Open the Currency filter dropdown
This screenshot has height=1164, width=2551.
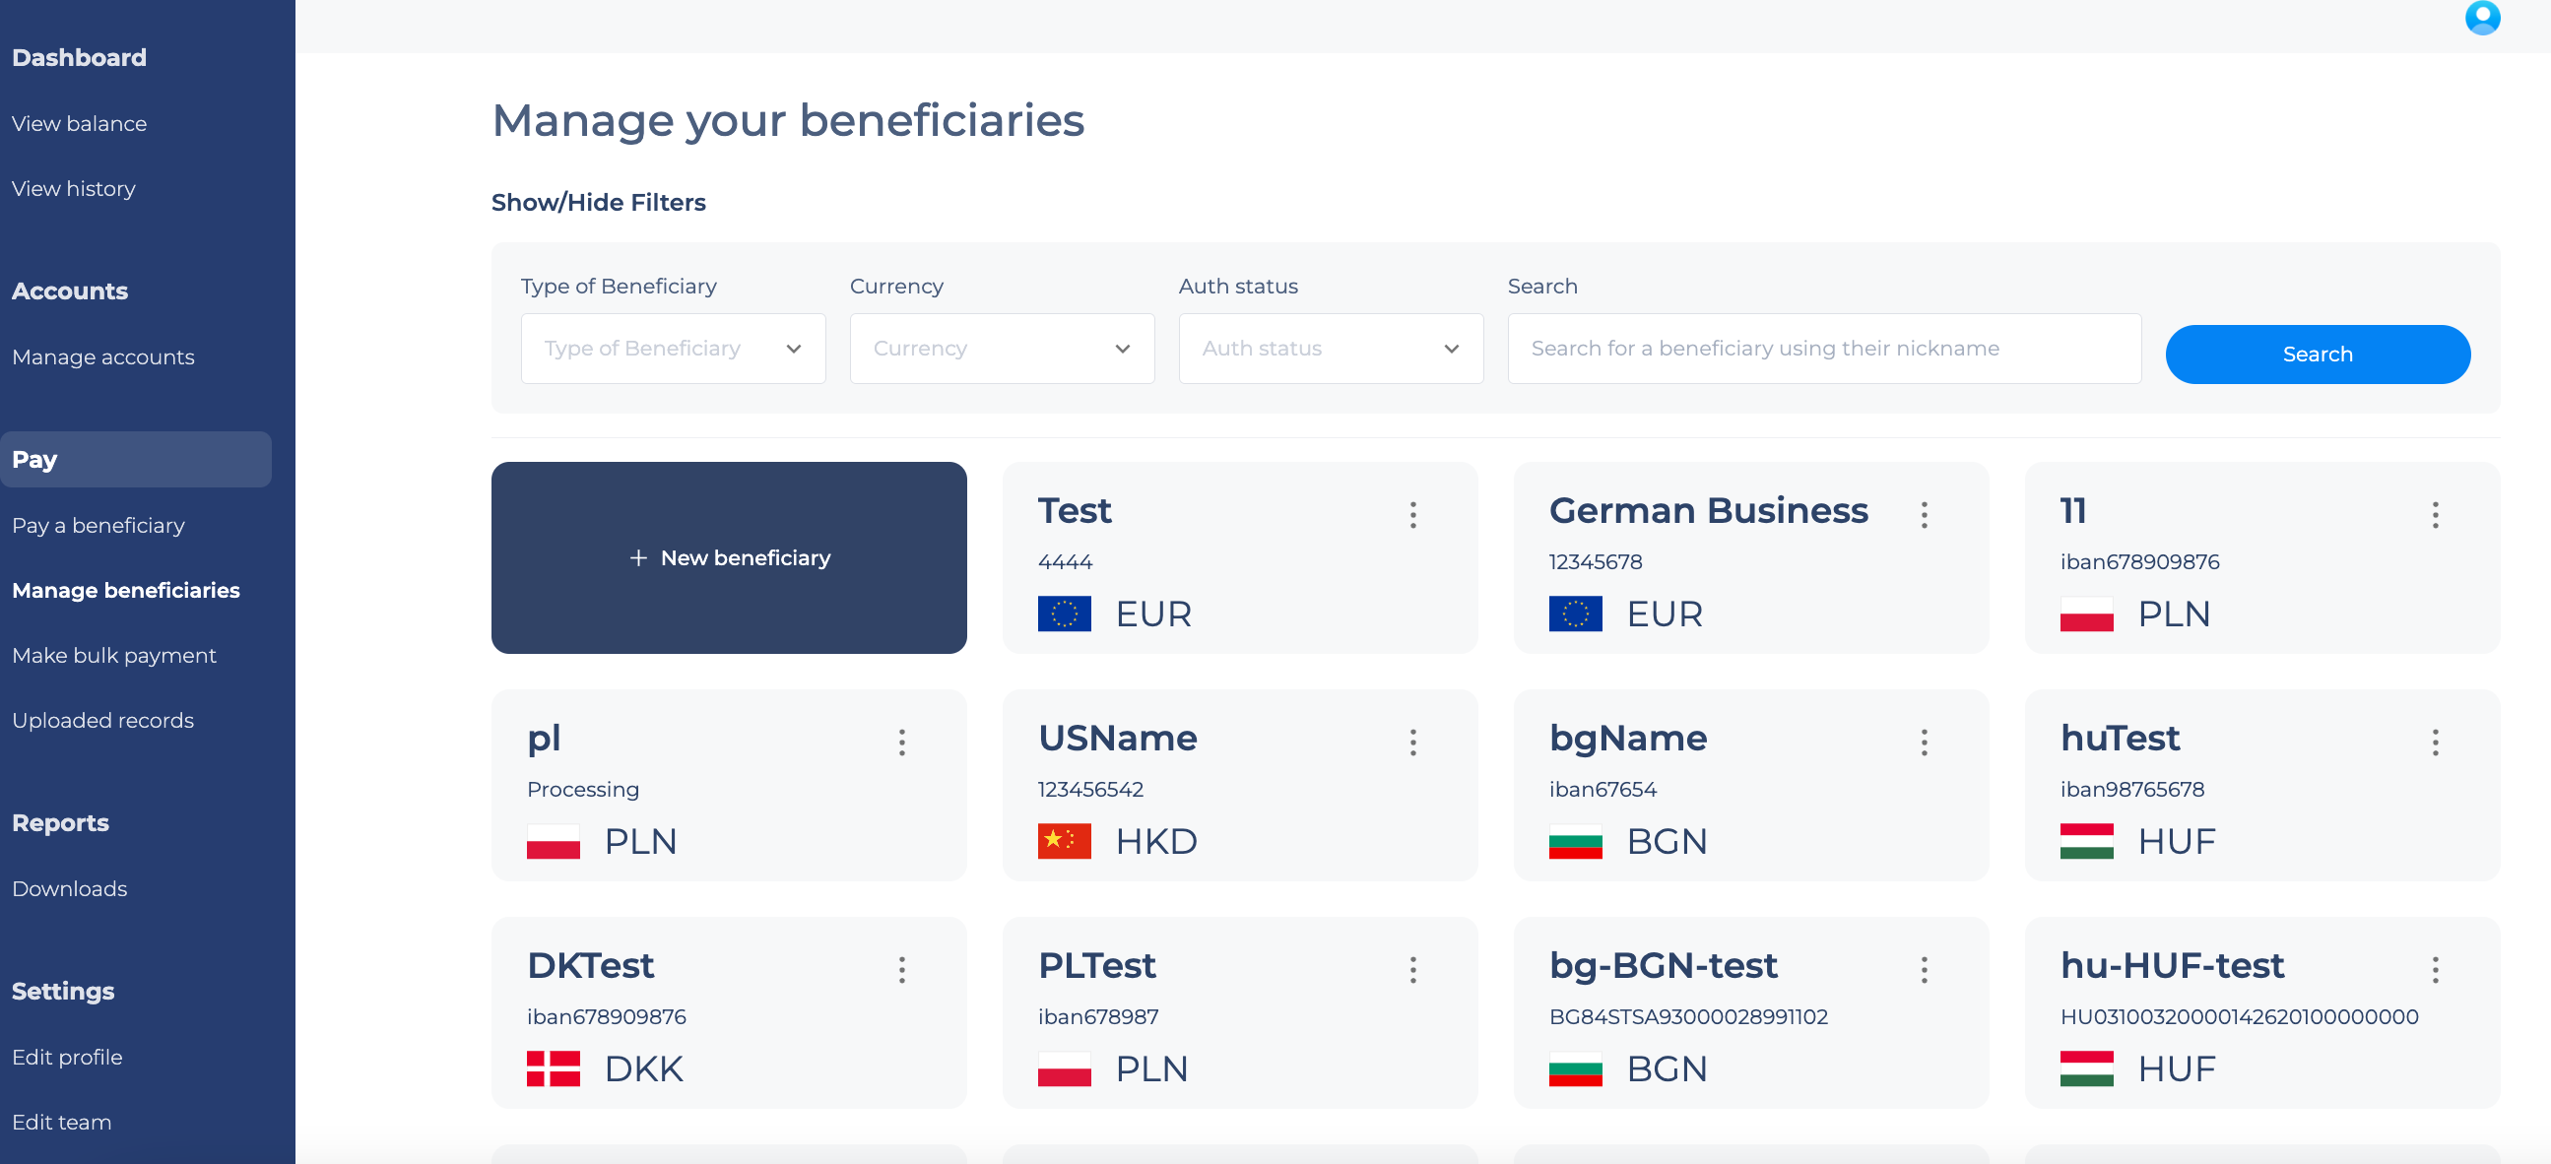[1003, 349]
